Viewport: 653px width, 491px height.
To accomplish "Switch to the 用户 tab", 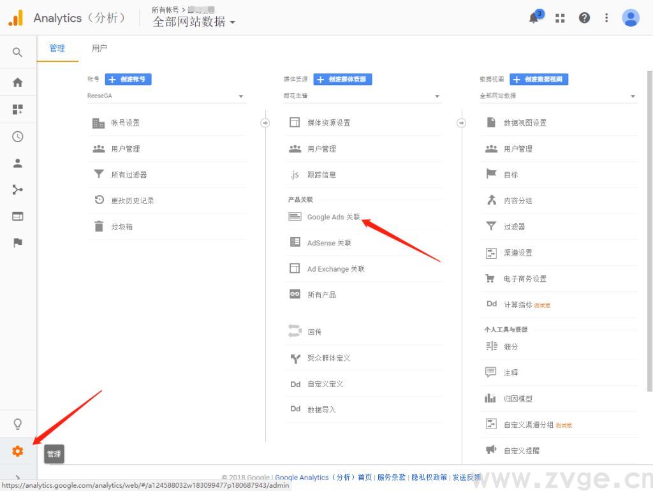I will [99, 48].
